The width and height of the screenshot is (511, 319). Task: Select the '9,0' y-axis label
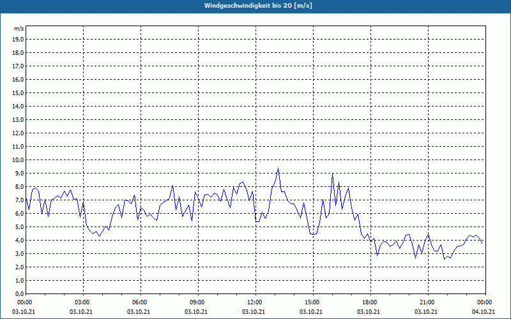(x=19, y=173)
